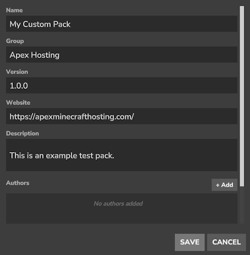
Task: Click the Group field containing Apex Hosting
Action: point(122,54)
